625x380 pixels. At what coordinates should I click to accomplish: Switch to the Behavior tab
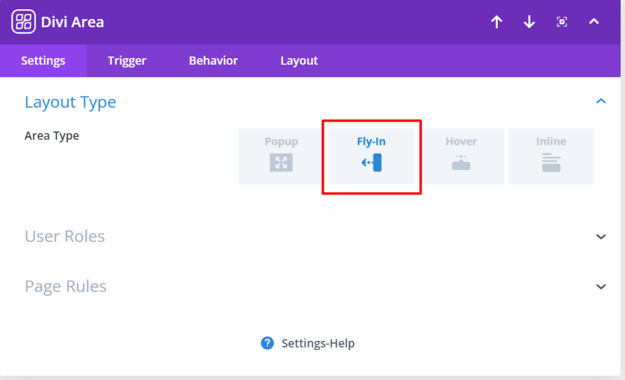[x=213, y=60]
